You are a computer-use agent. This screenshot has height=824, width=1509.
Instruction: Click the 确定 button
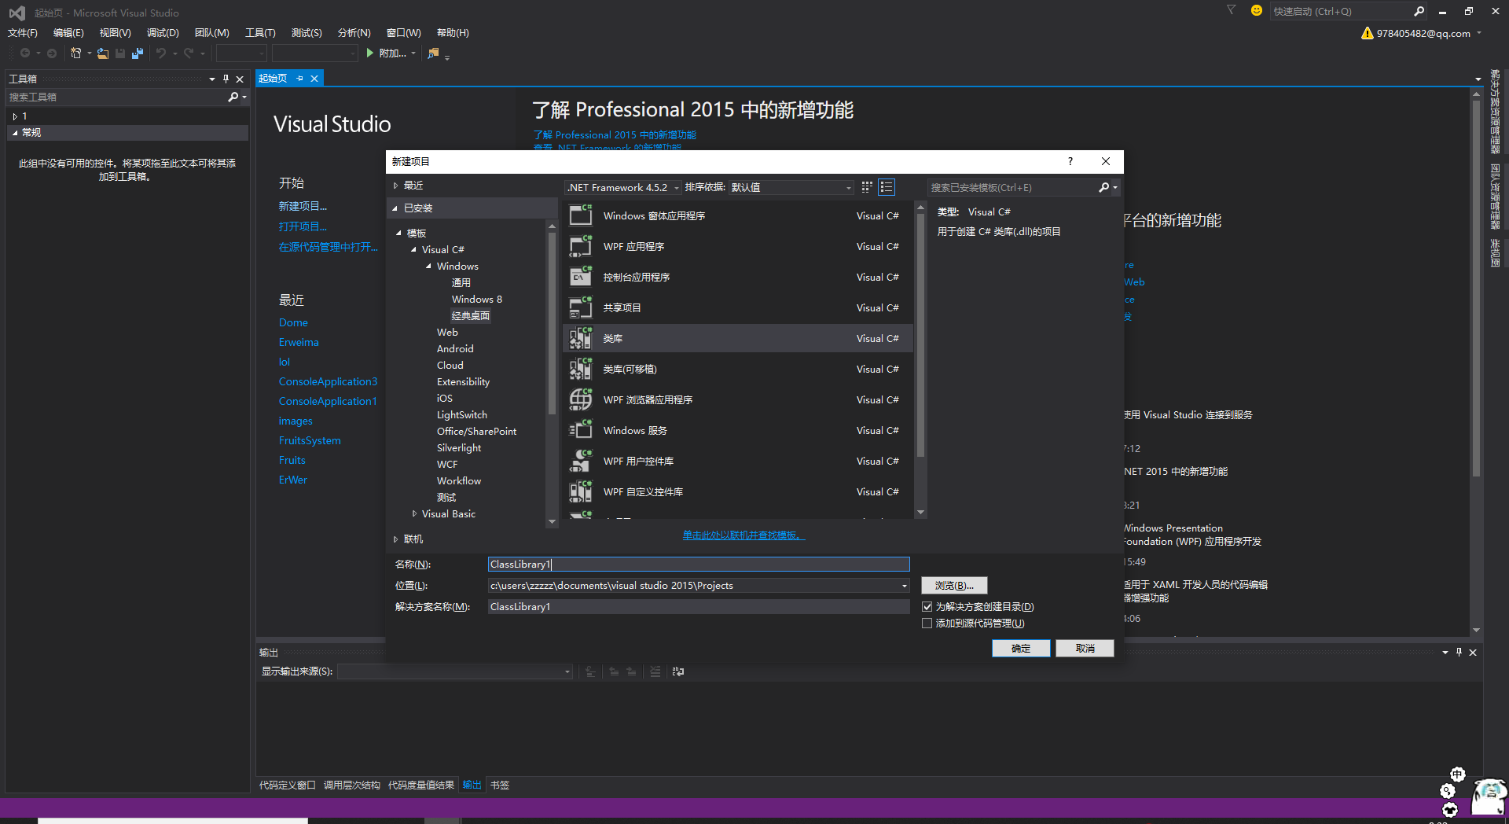click(1021, 648)
